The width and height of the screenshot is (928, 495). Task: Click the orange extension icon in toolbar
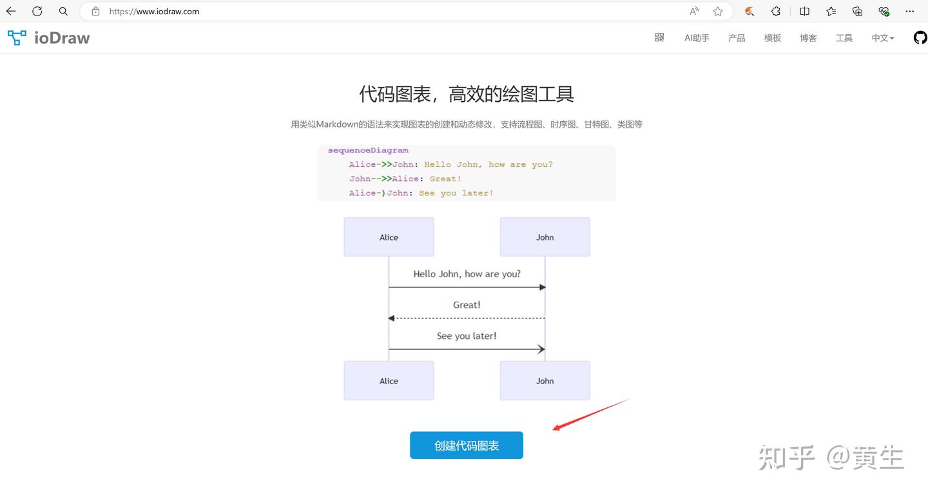tap(749, 11)
